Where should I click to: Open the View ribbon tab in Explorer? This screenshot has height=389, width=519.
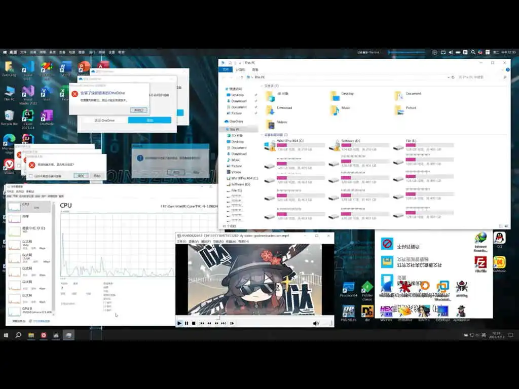(255, 70)
